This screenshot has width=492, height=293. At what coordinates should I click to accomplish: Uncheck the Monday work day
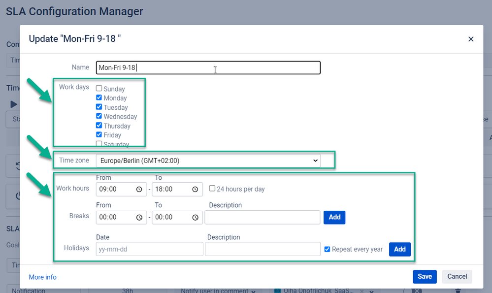[99, 98]
